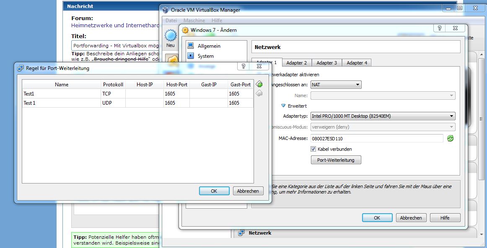Screen dimensions: 487x248
Task: Click the VirtualBox Manager vertical scrollbar
Action: click(x=482, y=119)
